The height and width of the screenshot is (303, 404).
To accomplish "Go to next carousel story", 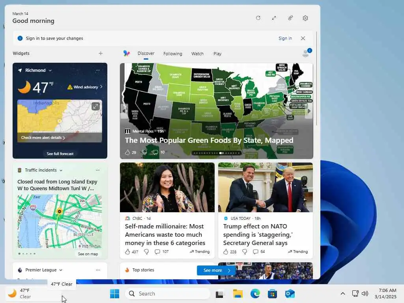I will tap(309, 111).
